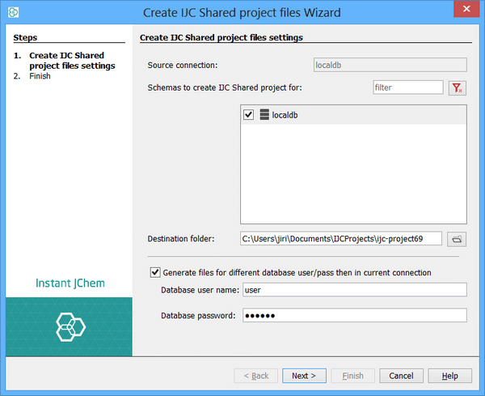
Task: Click the Finish step in Steps list
Action: point(40,76)
